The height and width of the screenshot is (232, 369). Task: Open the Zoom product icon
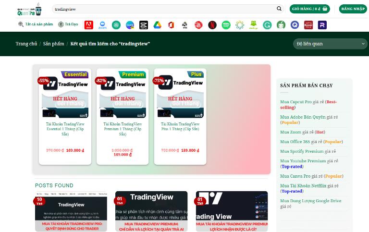pos(102,25)
